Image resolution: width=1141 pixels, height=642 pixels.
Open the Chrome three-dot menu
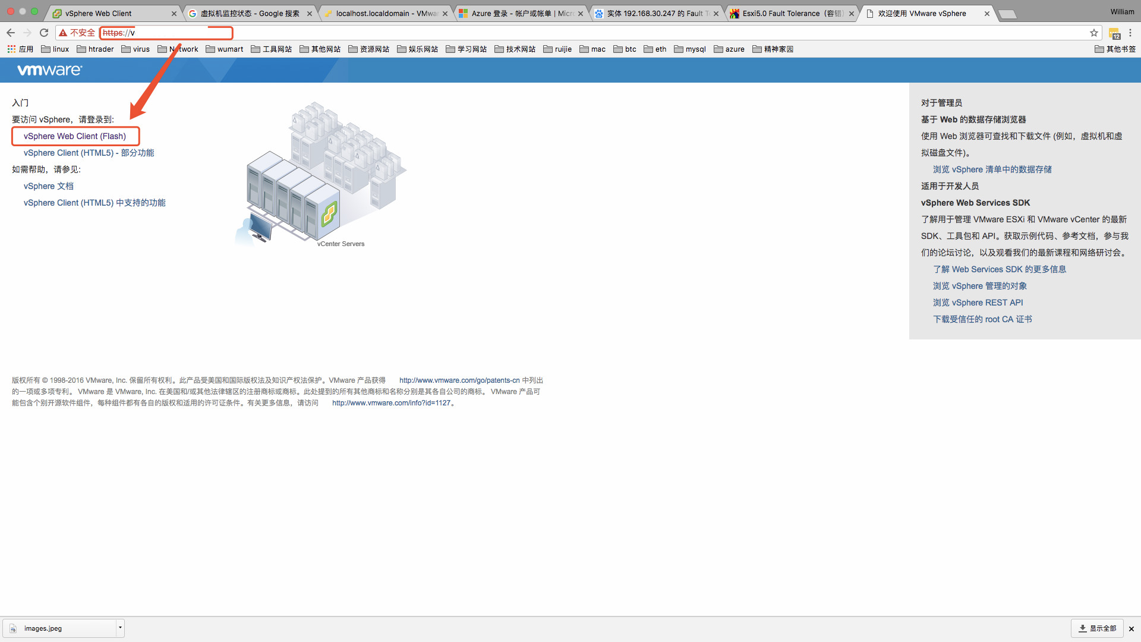click(1130, 33)
